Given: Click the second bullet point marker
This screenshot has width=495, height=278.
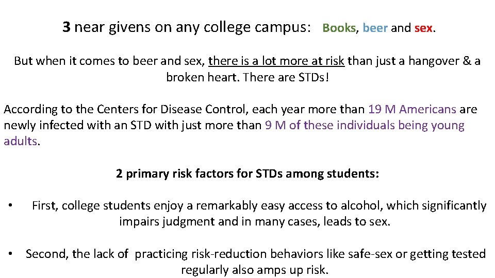Looking at the screenshot, I should click(x=10, y=254).
